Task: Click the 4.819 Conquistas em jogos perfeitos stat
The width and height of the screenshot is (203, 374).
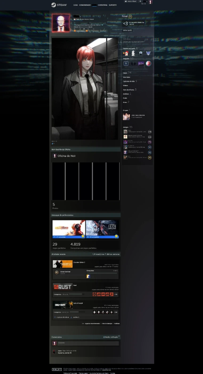Action: (x=83, y=246)
